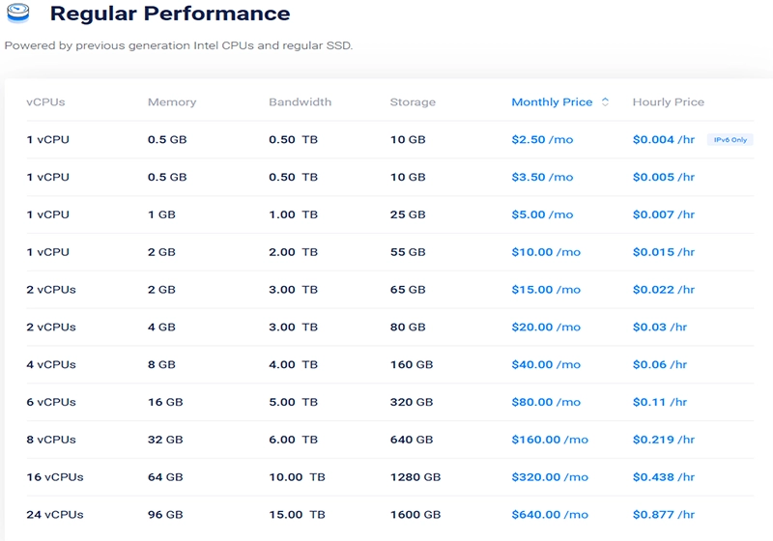Viewport: 773px width, 541px height.
Task: Pick the $20.00 /mo plan price
Action: pos(546,327)
